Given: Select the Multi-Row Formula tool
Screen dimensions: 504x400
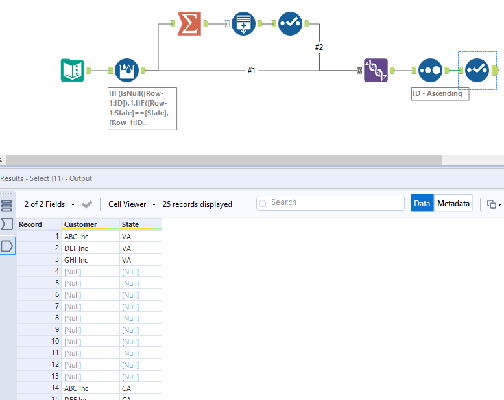Looking at the screenshot, I should pos(126,71).
